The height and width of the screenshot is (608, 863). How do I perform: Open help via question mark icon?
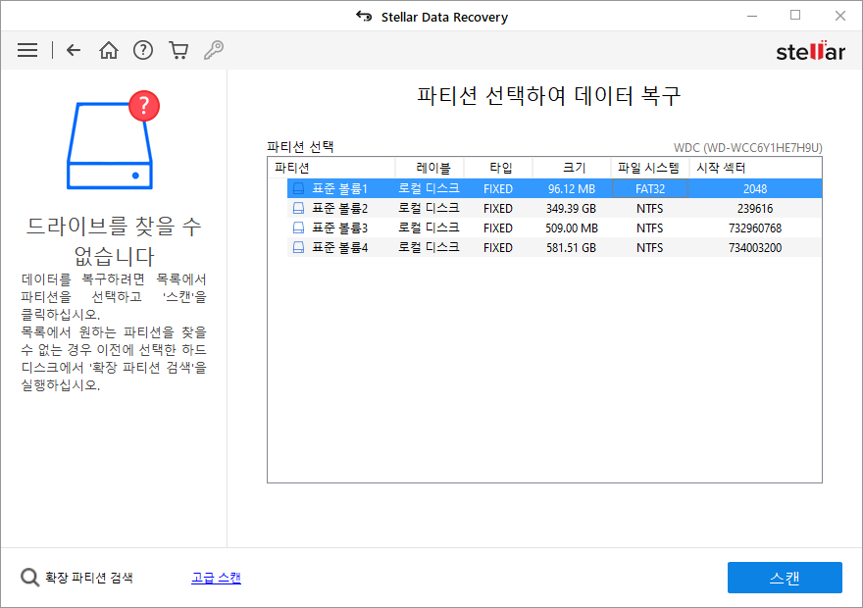143,51
